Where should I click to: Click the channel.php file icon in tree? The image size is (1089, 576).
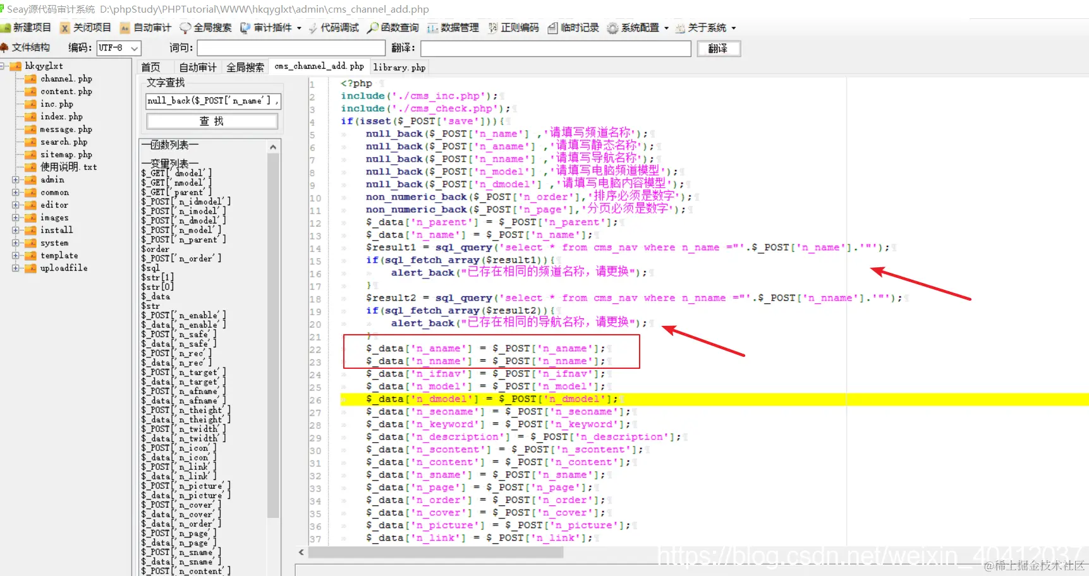point(30,79)
